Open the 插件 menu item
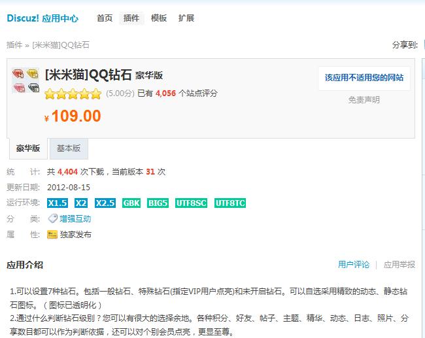Viewport: 425px width, 338px height. 131,18
